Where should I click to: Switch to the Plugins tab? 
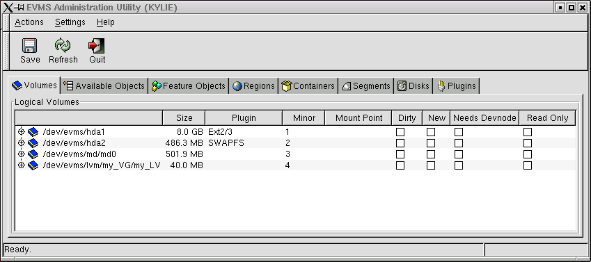[x=456, y=86]
